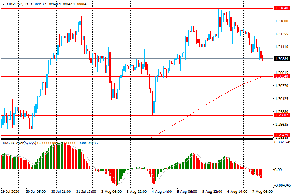Viewport: 291px width, 196px height.
Task: Click the 30 Jul 21:00 time label
Action: click(x=61, y=191)
